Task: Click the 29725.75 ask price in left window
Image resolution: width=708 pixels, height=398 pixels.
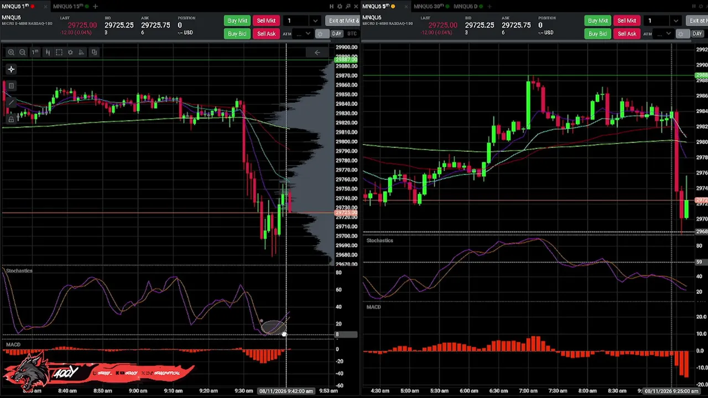Action: pos(155,25)
